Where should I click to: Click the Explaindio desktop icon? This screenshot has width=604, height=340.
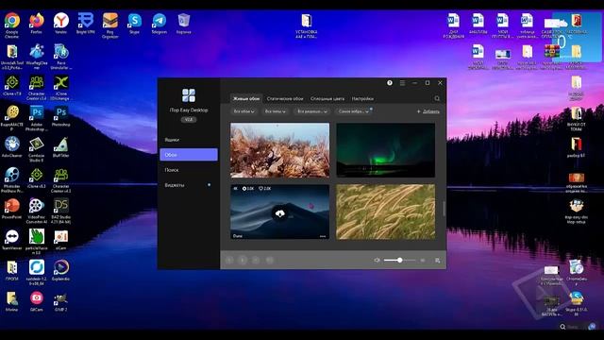(x=60, y=270)
